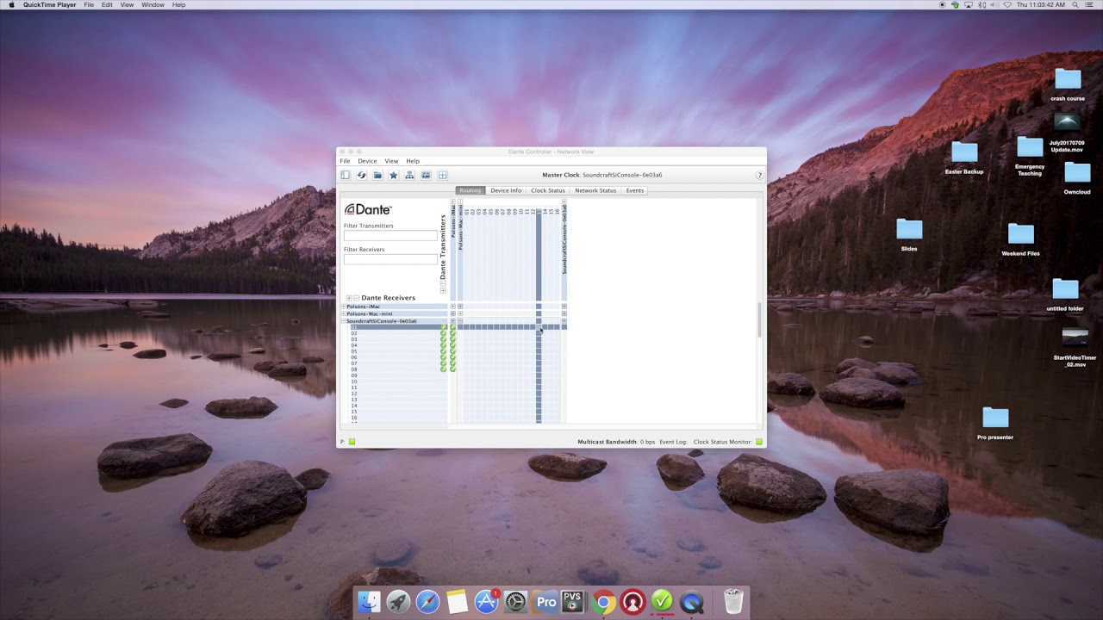Expand all Dante Receivers with plus

[349, 298]
